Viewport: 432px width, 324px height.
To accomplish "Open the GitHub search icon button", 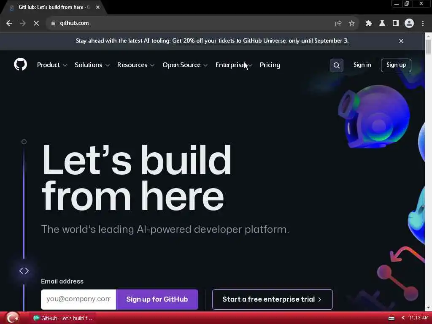I will (336, 65).
